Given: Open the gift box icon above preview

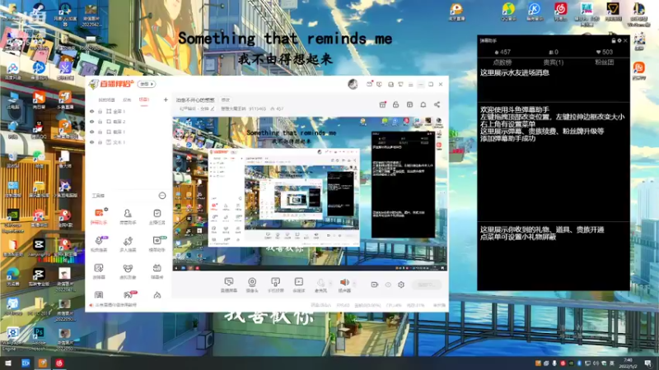Looking at the screenshot, I should pos(382,104).
